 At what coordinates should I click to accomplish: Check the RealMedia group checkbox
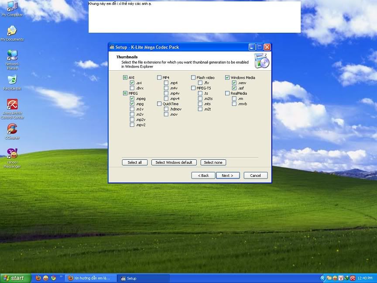point(227,93)
